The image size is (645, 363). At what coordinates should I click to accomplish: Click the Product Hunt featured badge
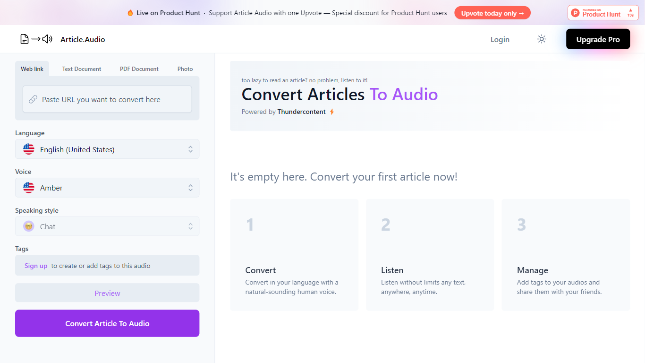(603, 13)
